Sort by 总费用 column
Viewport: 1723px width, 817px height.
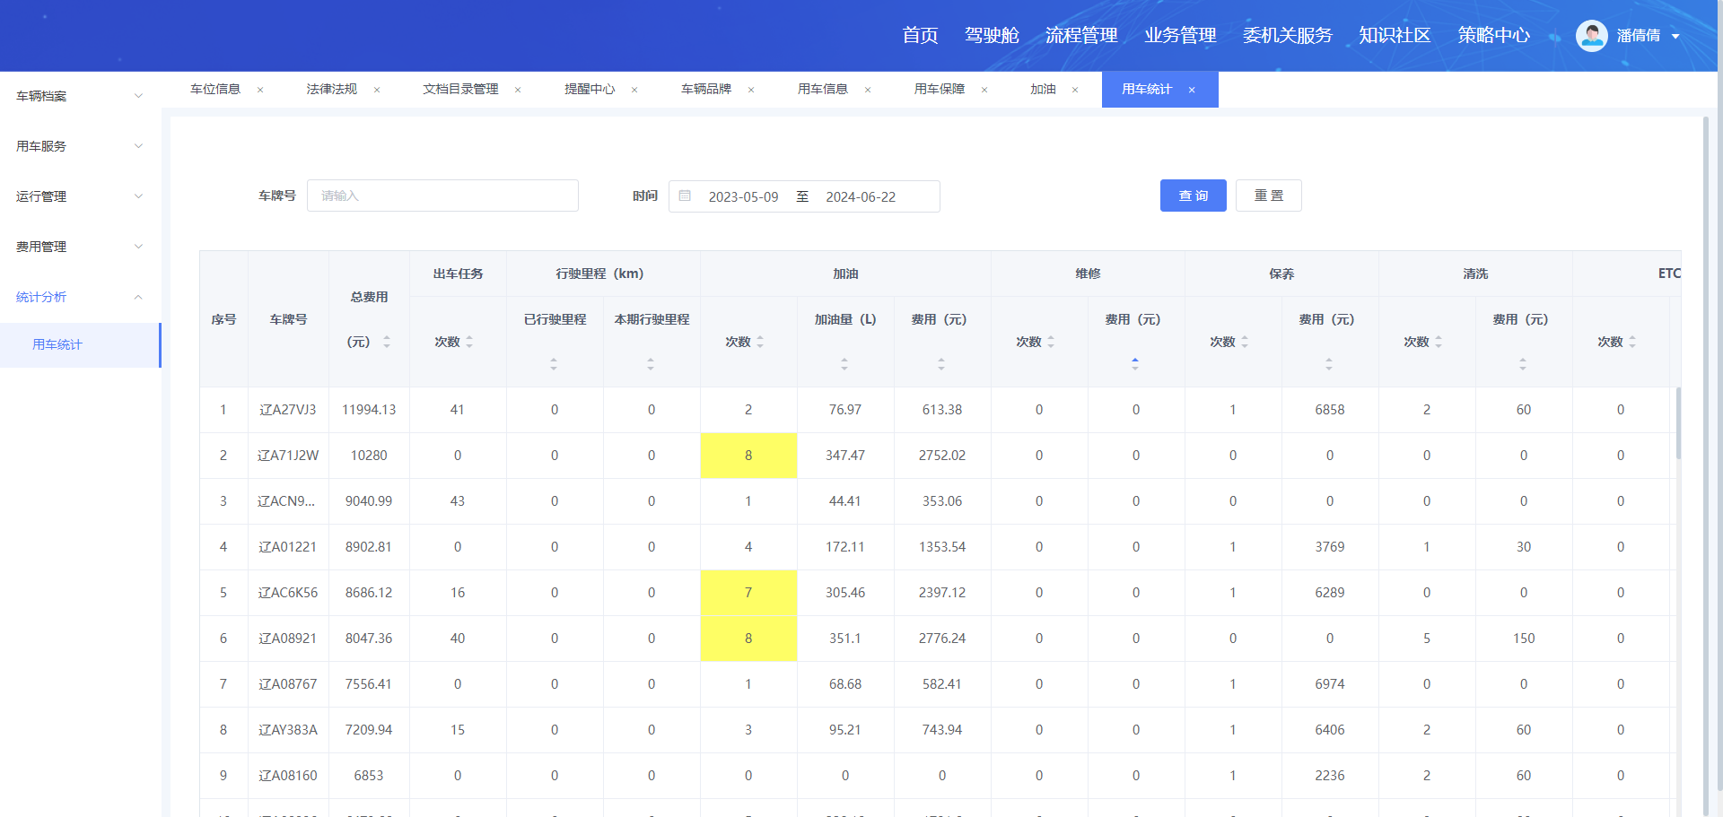click(387, 342)
